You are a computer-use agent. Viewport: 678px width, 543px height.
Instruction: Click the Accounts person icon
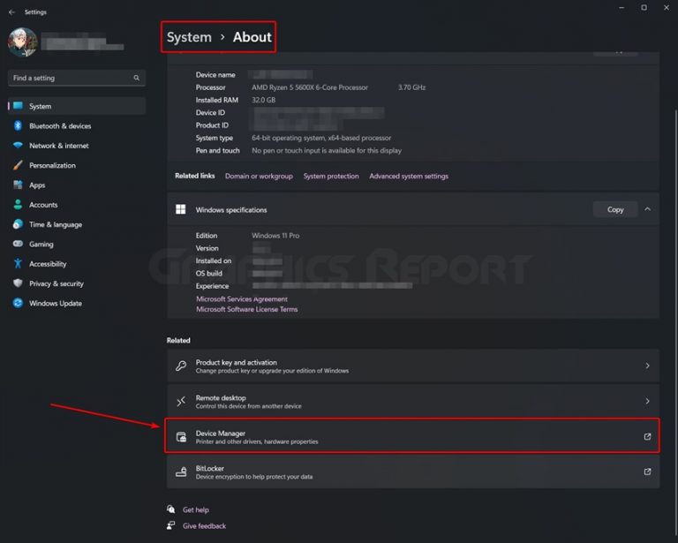click(18, 205)
